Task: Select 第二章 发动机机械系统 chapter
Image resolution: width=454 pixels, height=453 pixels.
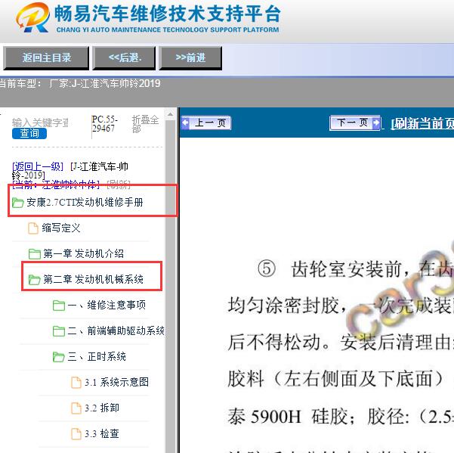Action: tap(93, 279)
